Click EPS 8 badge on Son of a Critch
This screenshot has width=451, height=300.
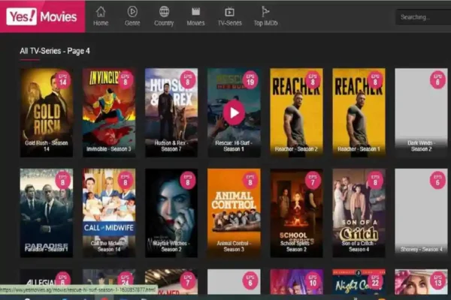coord(375,180)
